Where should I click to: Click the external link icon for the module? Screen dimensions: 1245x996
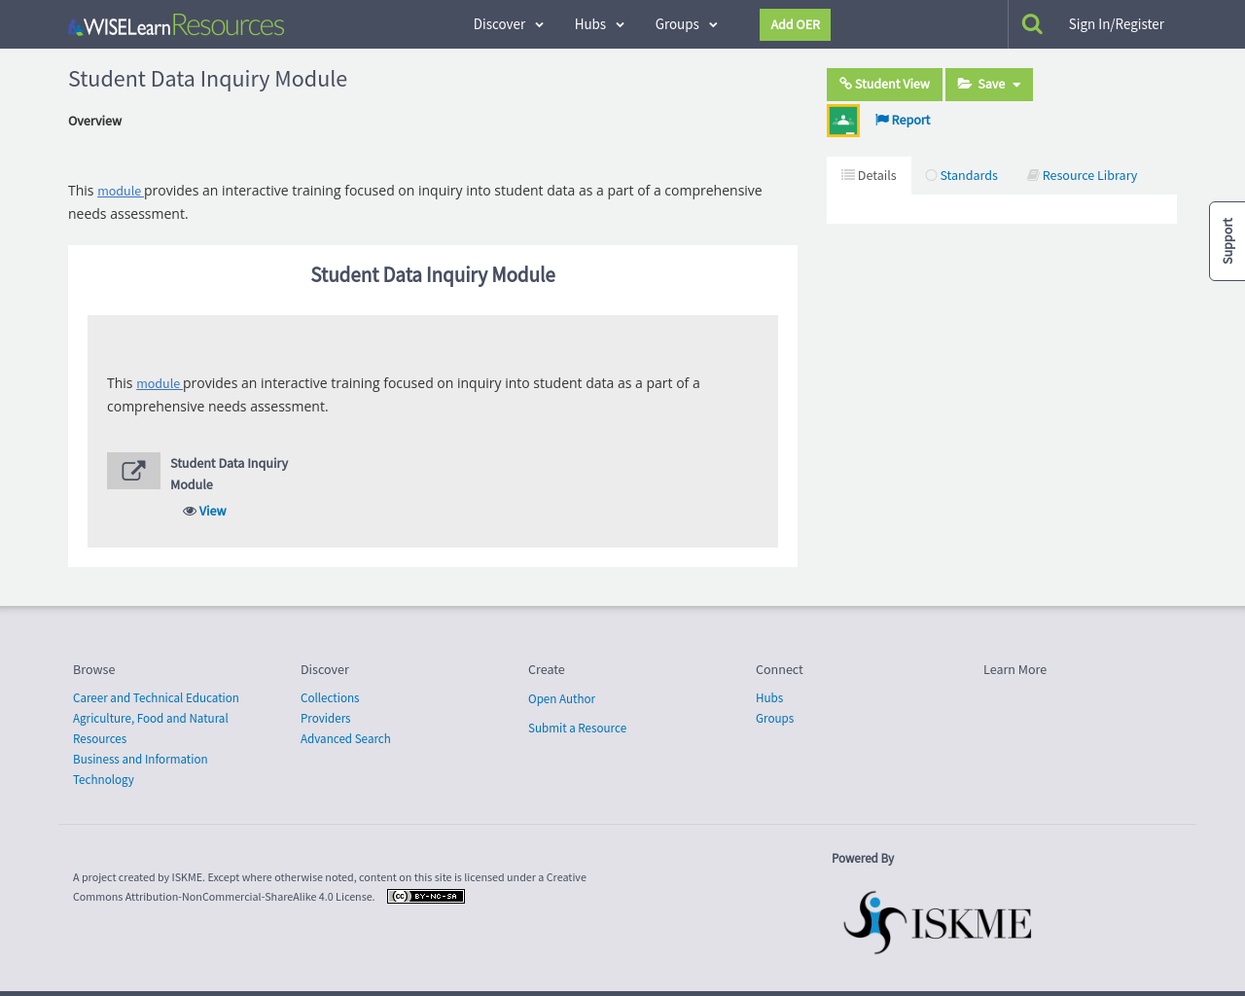133,470
